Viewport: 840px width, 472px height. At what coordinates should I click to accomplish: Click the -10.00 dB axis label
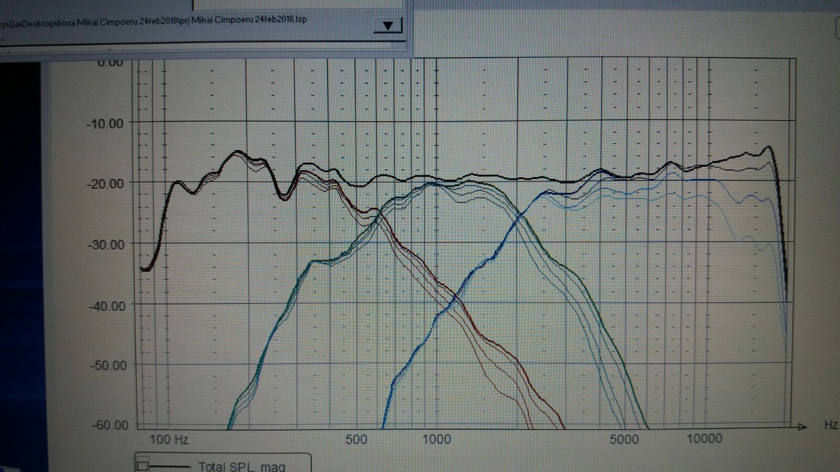tap(104, 124)
